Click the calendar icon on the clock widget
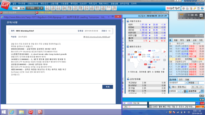This screenshot has width=205, height=115. coord(201,15)
